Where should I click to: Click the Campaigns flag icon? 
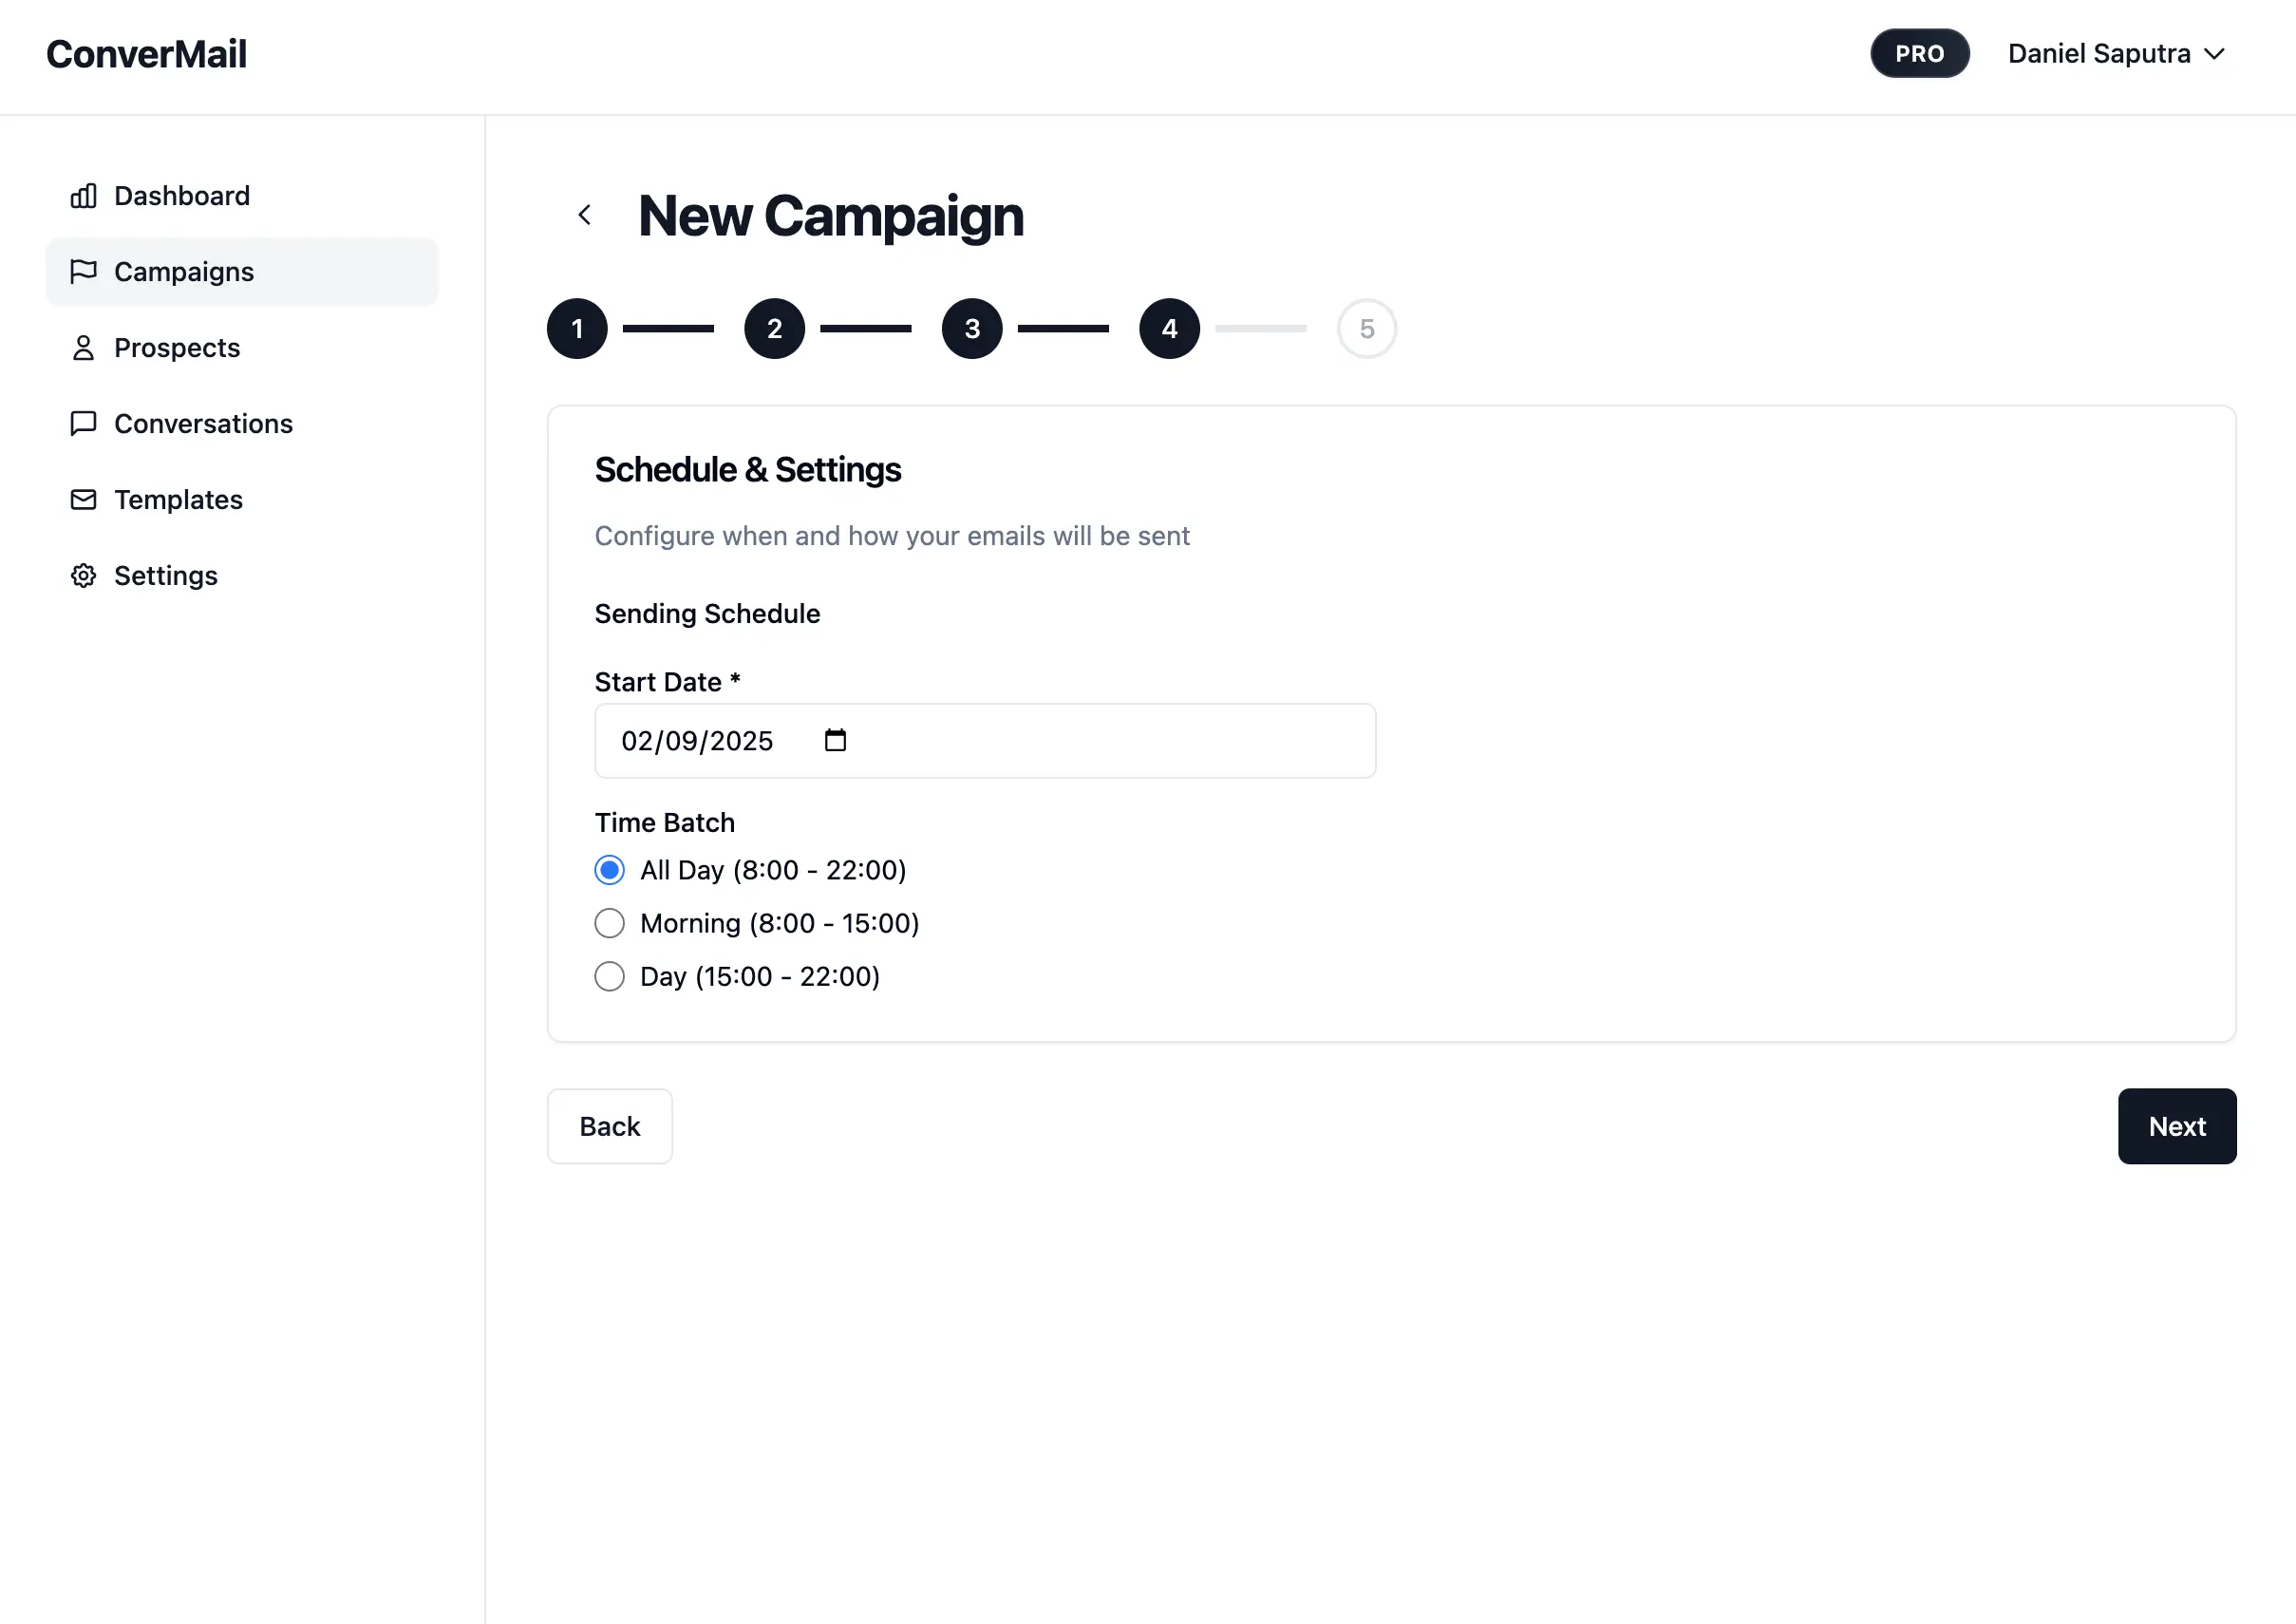[83, 272]
